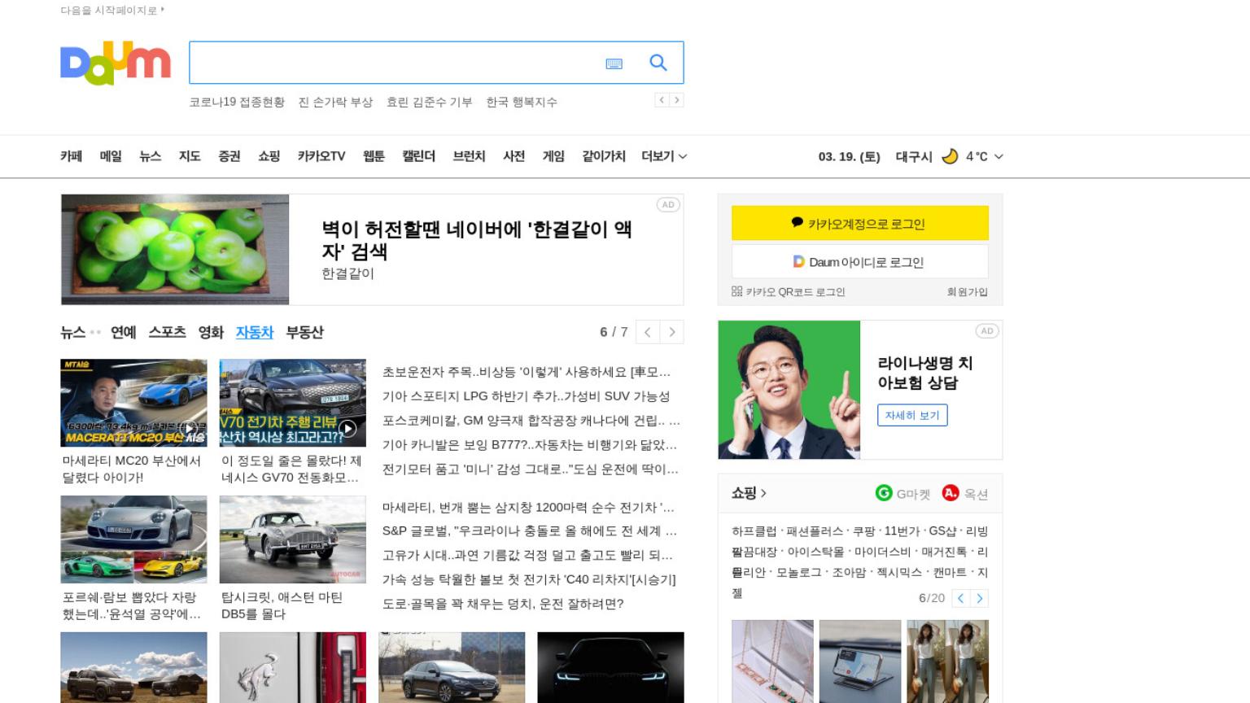Open 사전 in navigation menu
This screenshot has width=1250, height=703.
[514, 156]
